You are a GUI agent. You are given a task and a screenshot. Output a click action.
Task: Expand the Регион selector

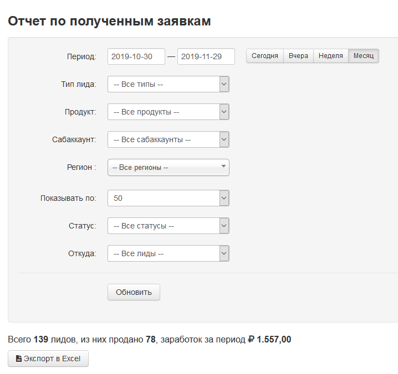(168, 167)
